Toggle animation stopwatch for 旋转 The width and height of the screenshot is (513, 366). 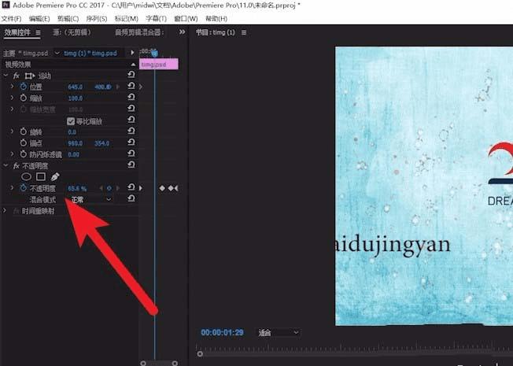[x=24, y=131]
